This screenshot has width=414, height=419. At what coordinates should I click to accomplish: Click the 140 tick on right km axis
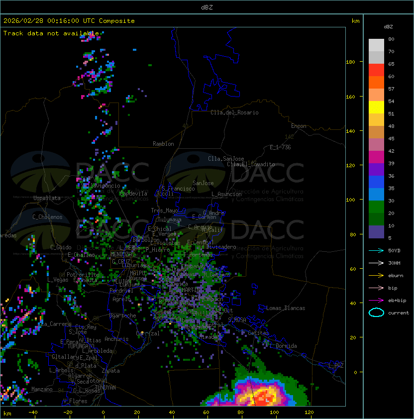click(x=350, y=131)
